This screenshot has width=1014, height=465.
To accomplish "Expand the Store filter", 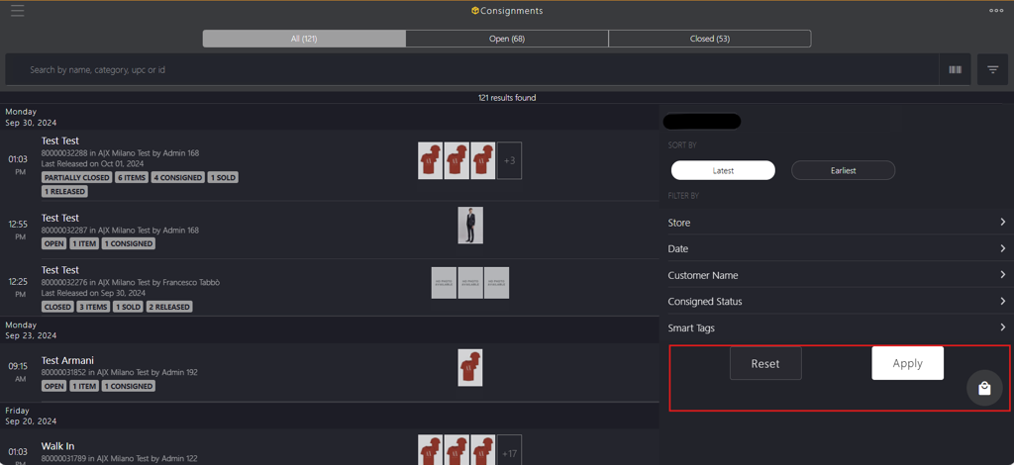I will point(838,223).
